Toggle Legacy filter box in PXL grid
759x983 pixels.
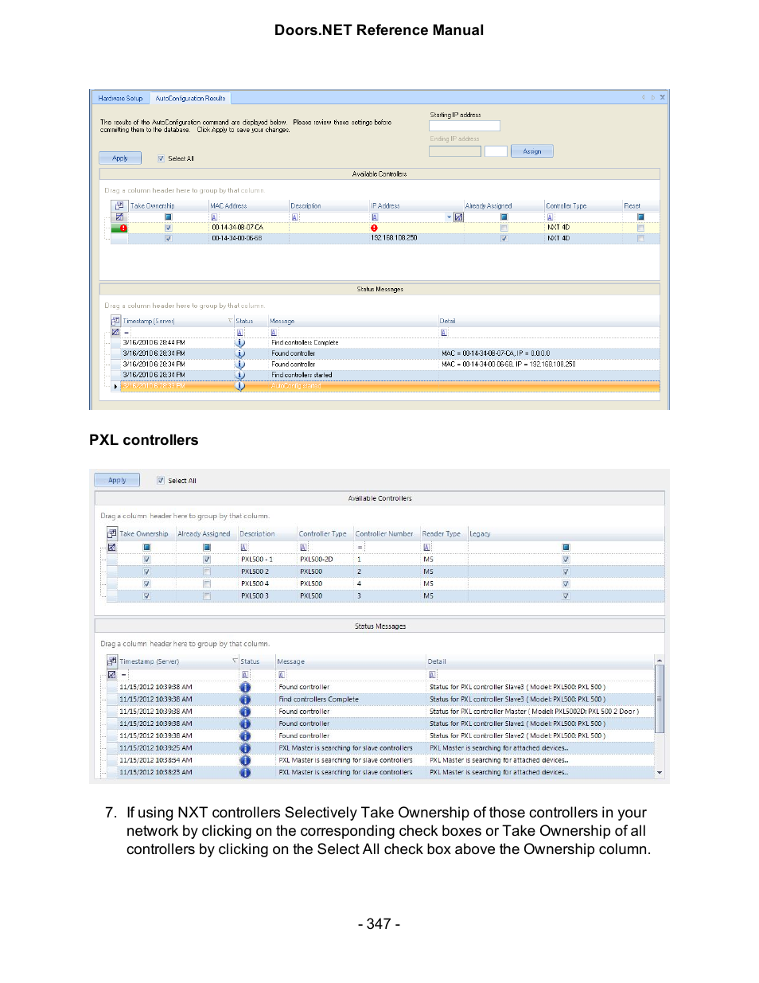pyautogui.click(x=566, y=547)
